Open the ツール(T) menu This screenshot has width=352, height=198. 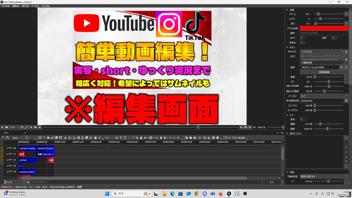point(35,6)
